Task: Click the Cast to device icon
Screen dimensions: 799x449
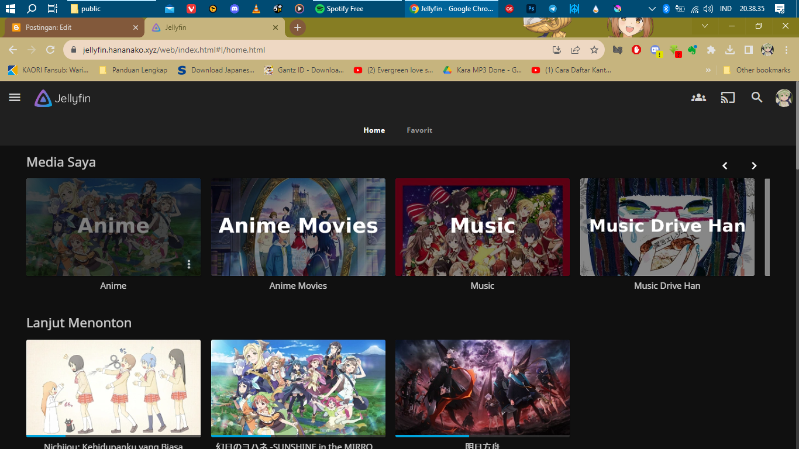Action: pos(728,98)
